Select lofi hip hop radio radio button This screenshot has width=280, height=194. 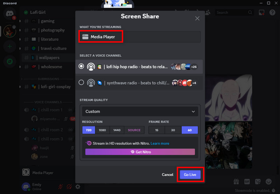point(81,66)
